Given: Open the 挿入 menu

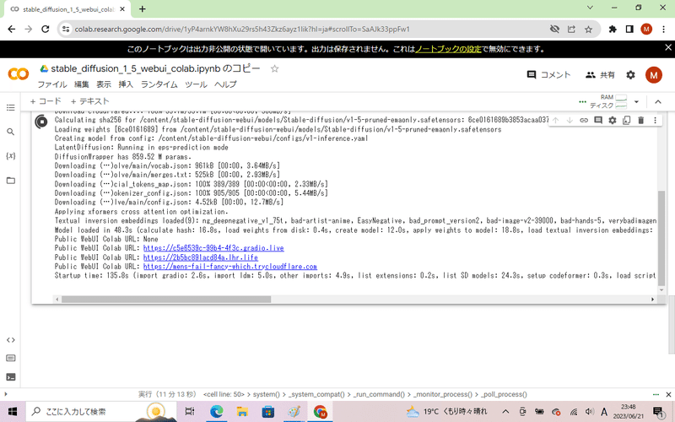Looking at the screenshot, I should tap(126, 84).
